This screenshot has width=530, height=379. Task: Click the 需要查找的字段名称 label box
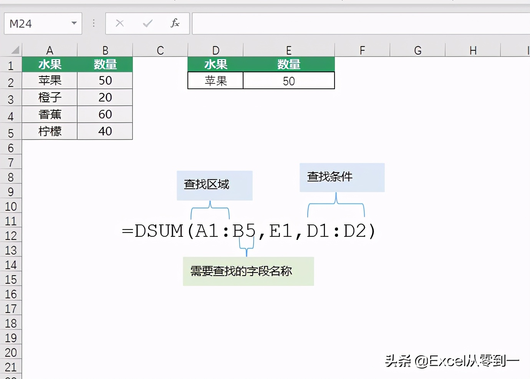248,271
